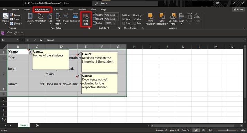Select row 6 header
This screenshot has height=133, width=247.
pyautogui.click(x=3, y=99)
